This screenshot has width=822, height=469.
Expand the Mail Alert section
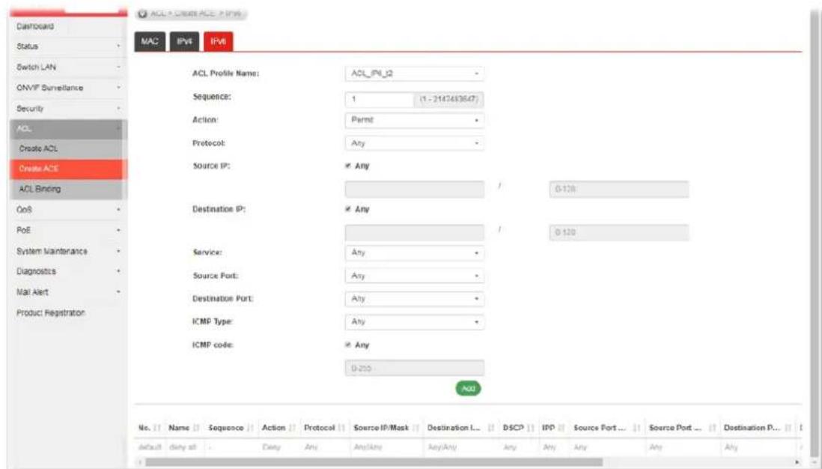point(67,292)
